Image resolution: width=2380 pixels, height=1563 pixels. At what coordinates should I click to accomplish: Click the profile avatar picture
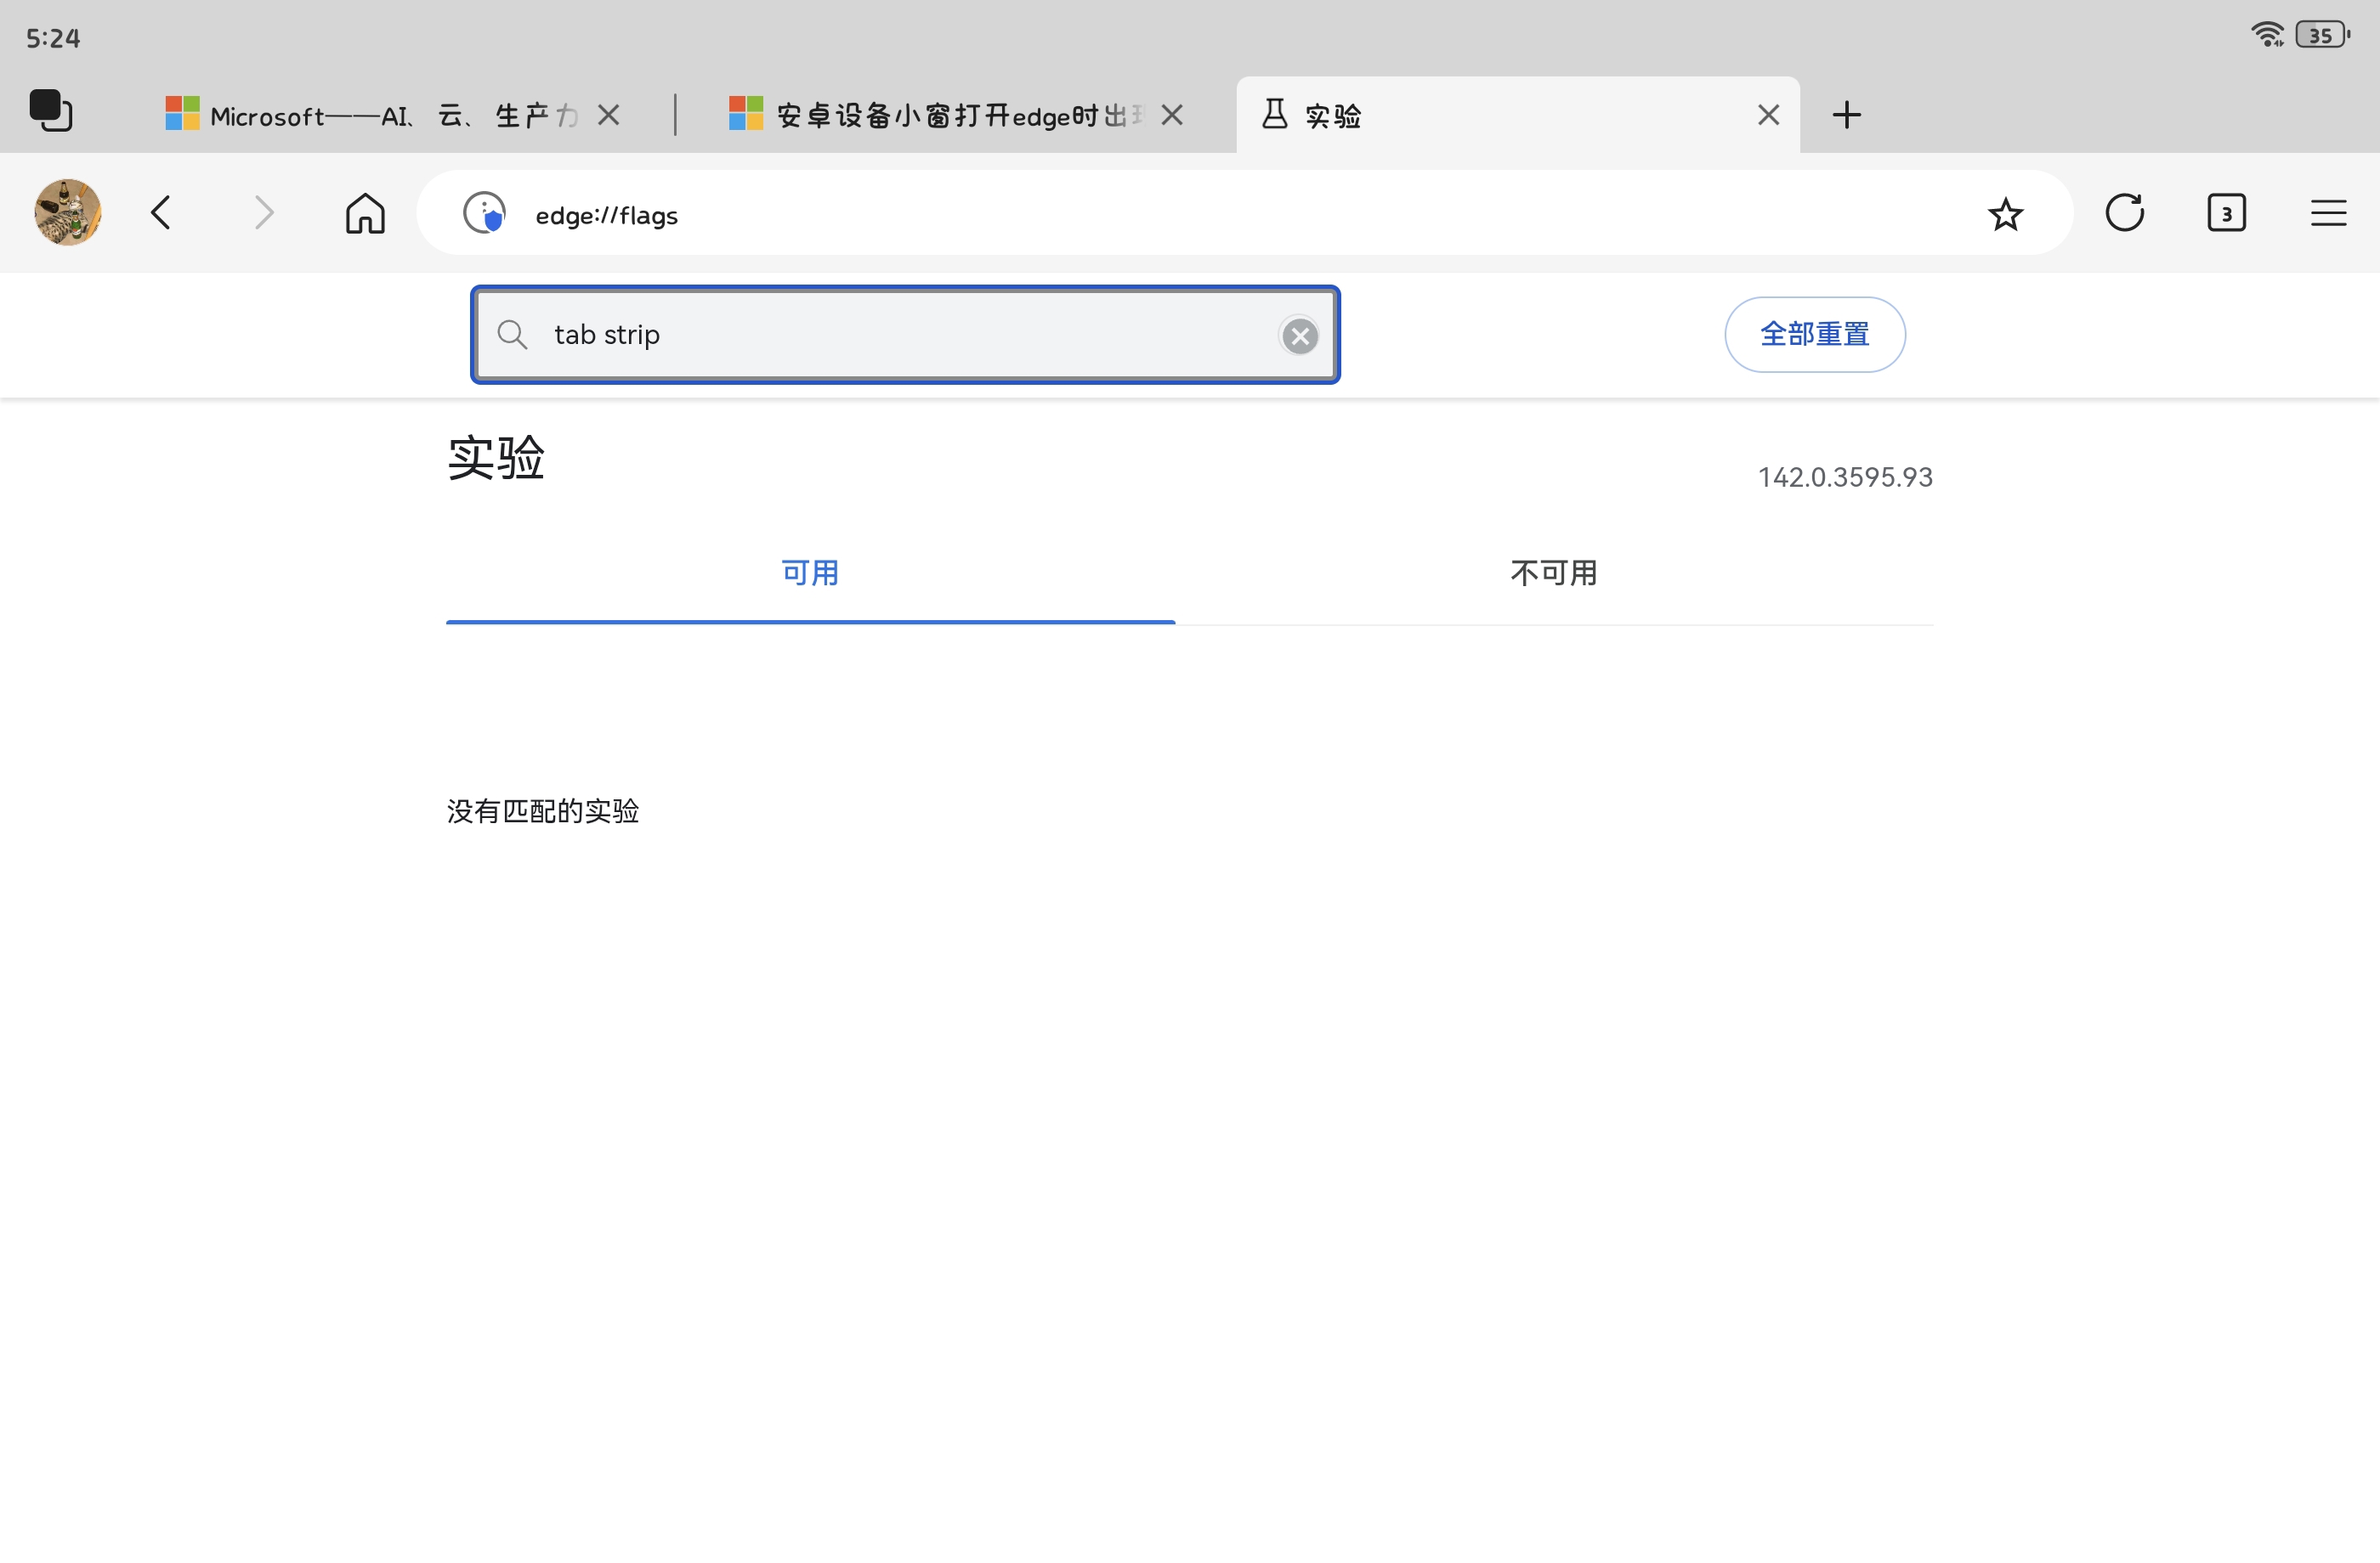click(x=68, y=213)
